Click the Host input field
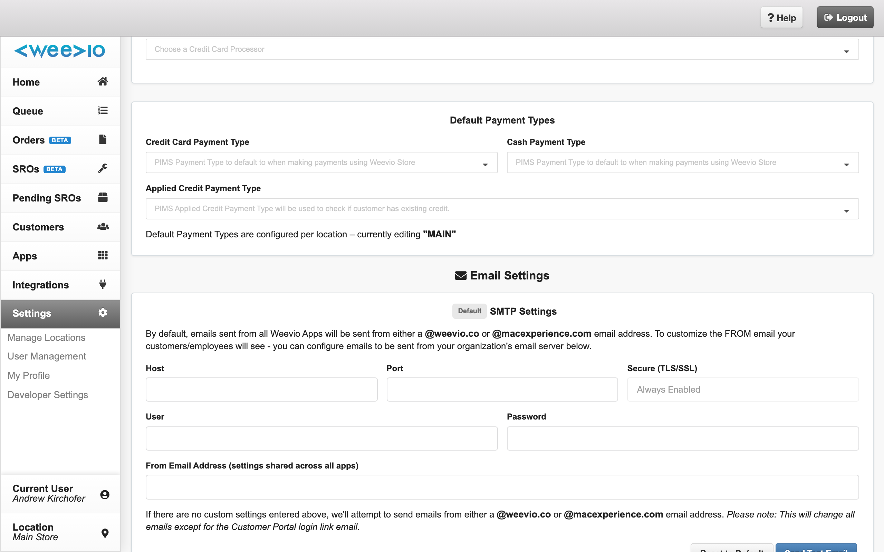This screenshot has width=884, height=552. click(261, 390)
